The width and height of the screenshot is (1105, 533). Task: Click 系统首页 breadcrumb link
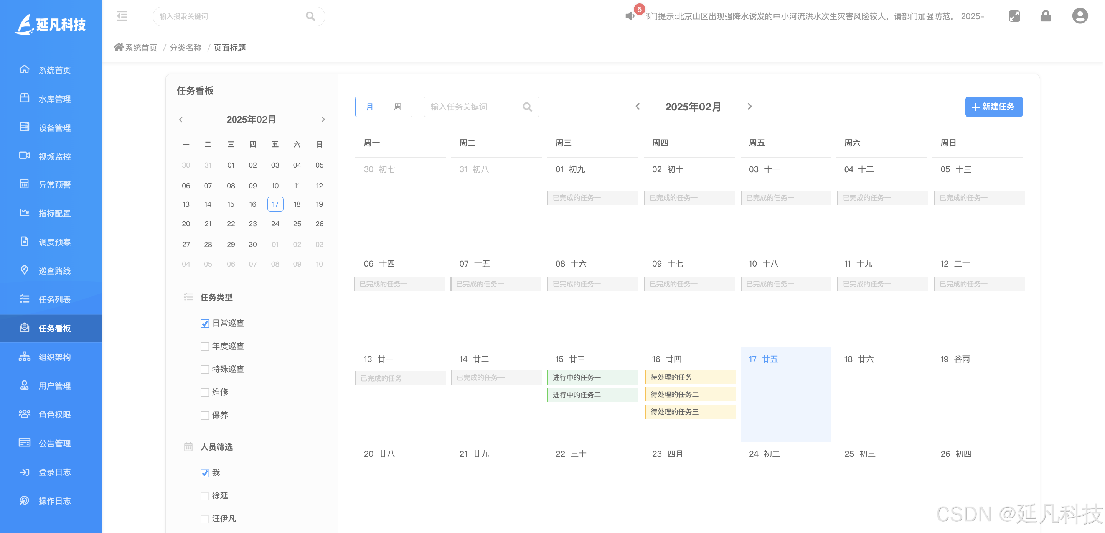140,48
